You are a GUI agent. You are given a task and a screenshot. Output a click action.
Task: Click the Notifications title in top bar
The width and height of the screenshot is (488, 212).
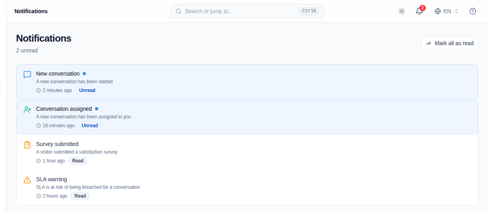tap(31, 11)
